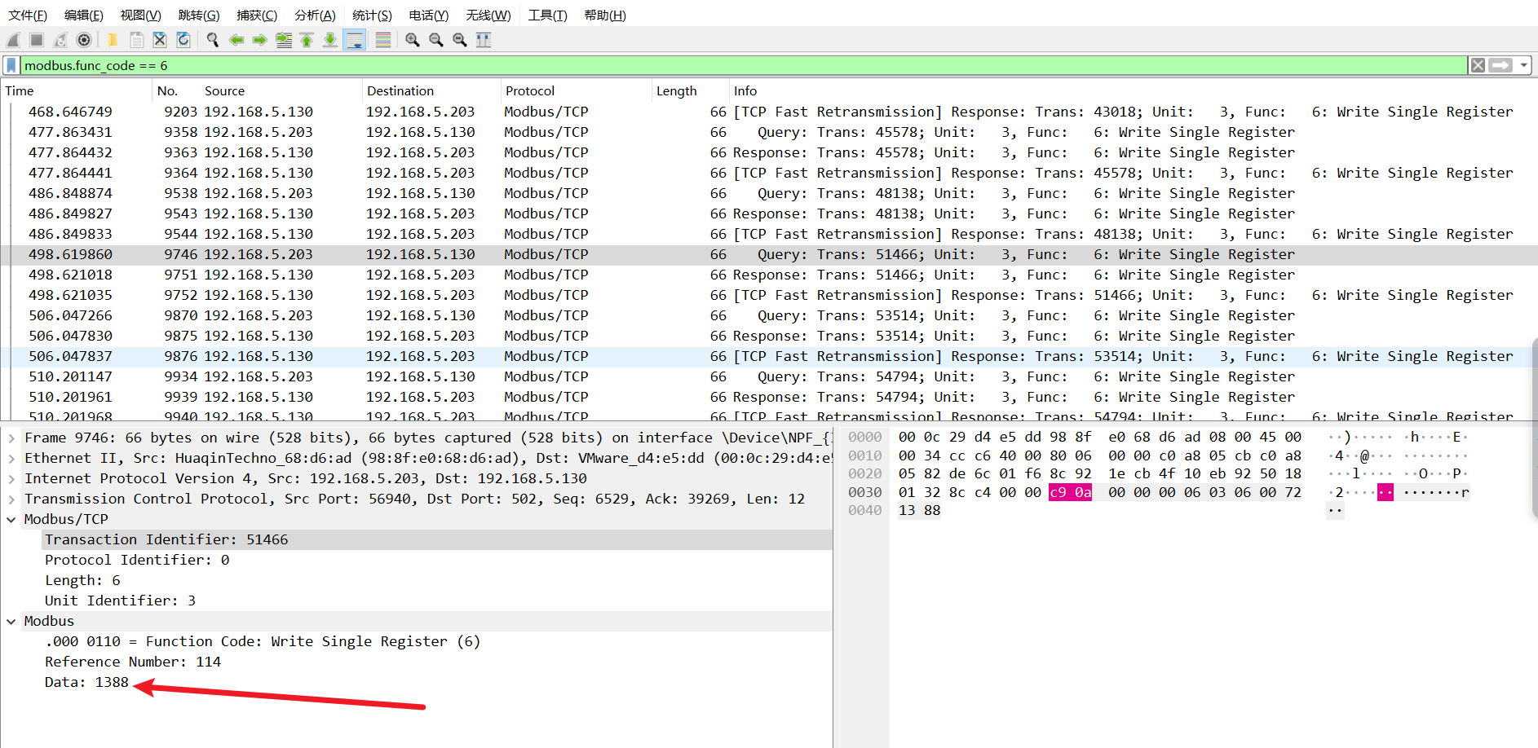
Task: Open capture options gear icon
Action: [x=84, y=40]
